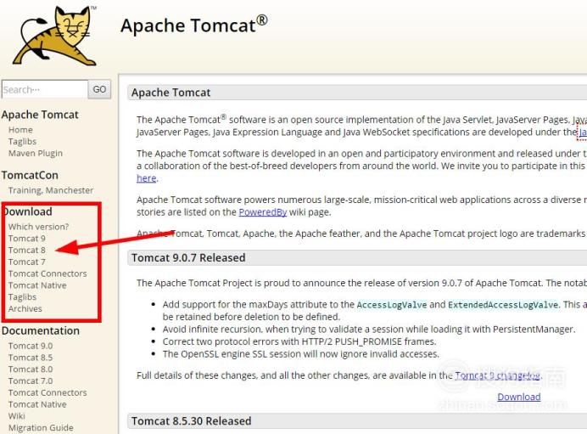Open the Migration Guide link

41,428
